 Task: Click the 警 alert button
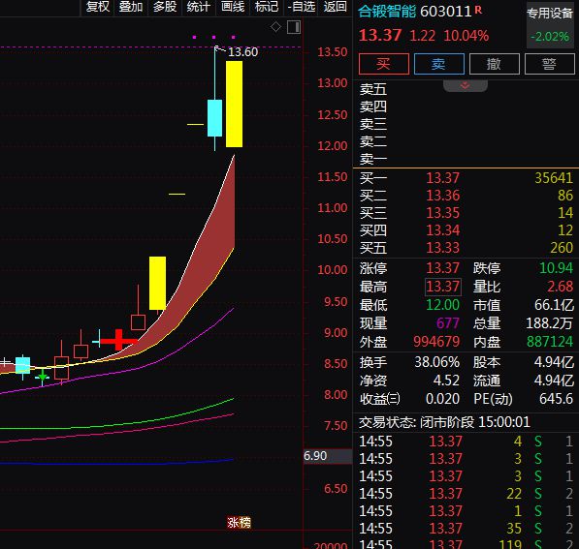[550, 64]
